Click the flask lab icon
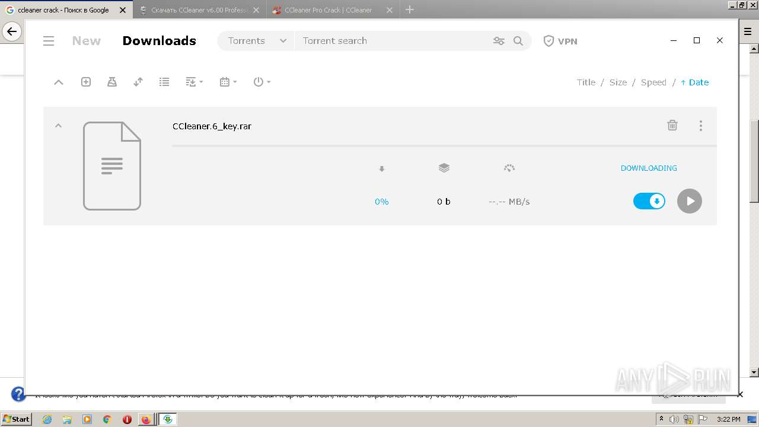Image resolution: width=759 pixels, height=427 pixels. [x=112, y=82]
